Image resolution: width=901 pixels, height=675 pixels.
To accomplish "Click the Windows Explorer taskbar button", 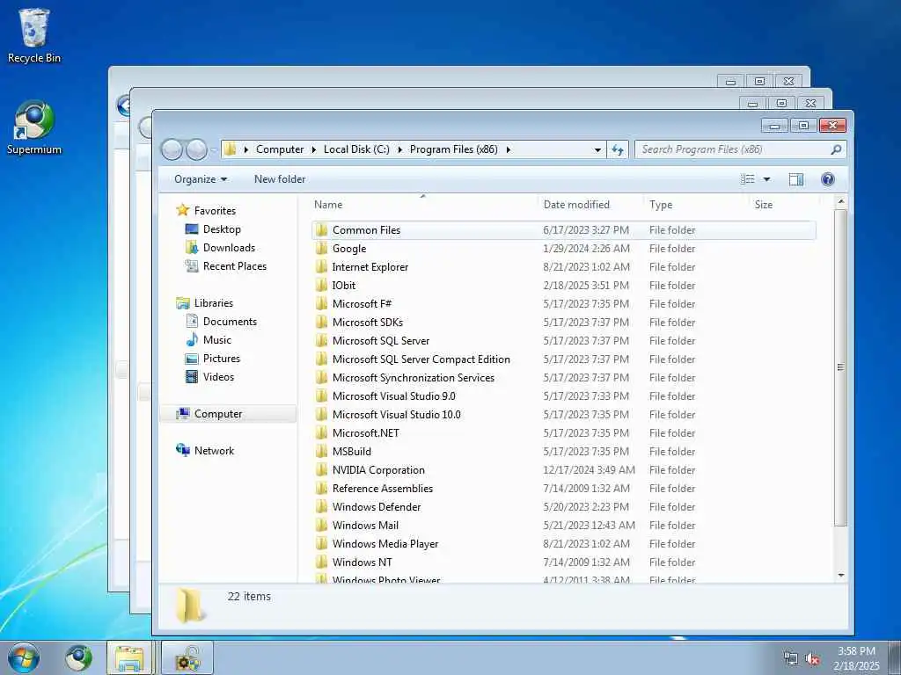I will pos(129,657).
